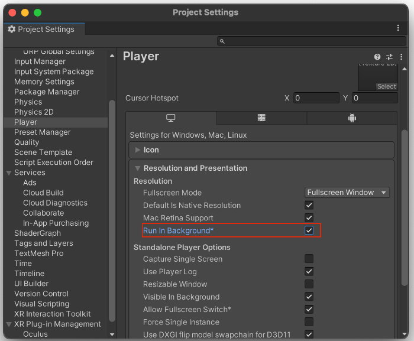Click Select button for cursor texture
Image resolution: width=414 pixels, height=341 pixels.
coord(387,86)
